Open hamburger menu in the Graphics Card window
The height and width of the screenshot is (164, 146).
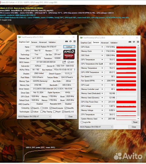coord(74,41)
